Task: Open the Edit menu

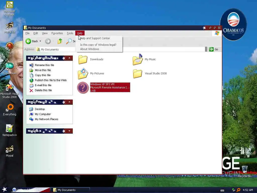Action: pyautogui.click(x=36, y=33)
